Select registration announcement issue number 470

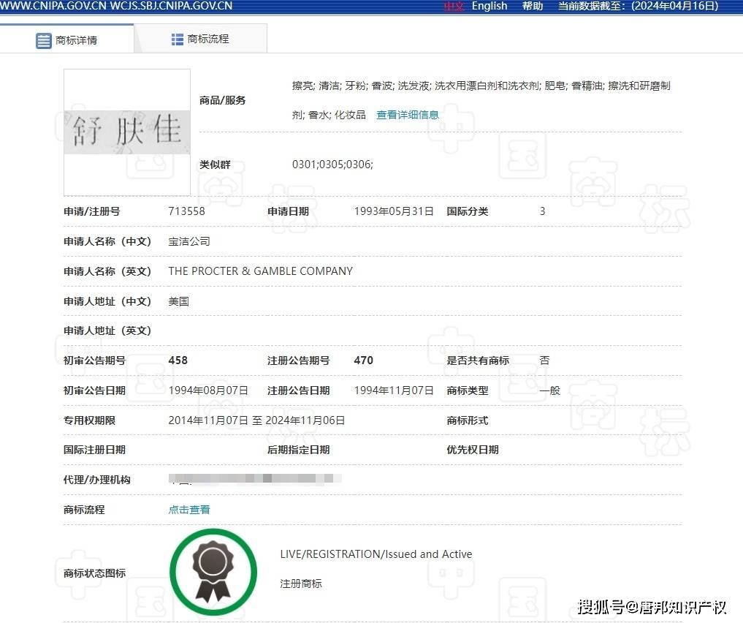pos(363,360)
